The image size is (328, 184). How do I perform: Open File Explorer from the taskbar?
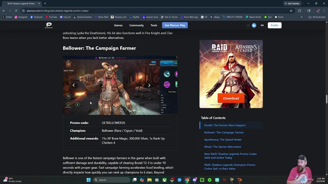[x=149, y=180]
